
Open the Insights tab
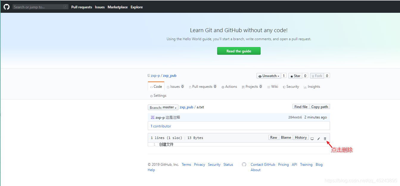[312, 87]
